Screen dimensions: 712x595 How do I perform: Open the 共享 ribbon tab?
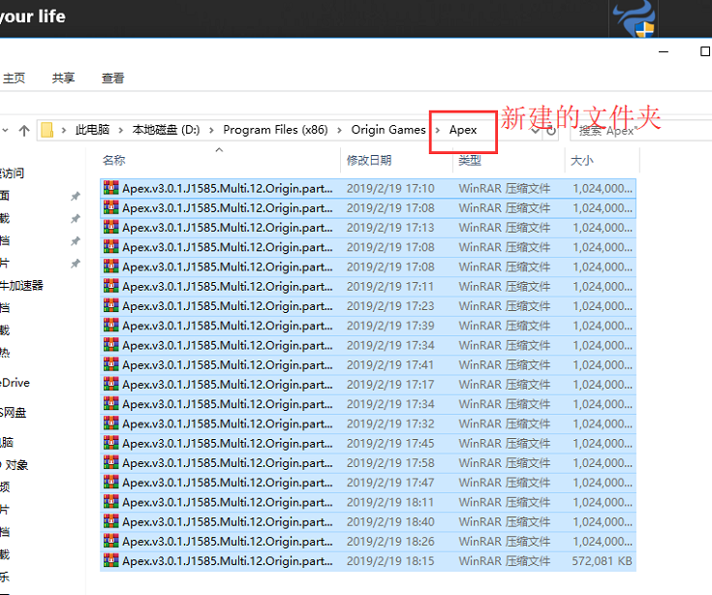[x=63, y=78]
